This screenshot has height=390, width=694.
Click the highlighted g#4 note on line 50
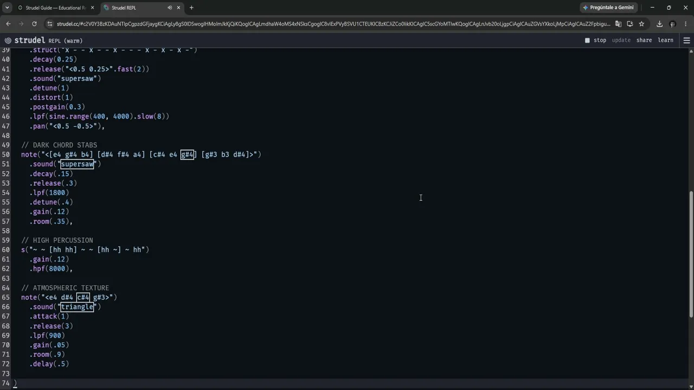[x=187, y=154]
